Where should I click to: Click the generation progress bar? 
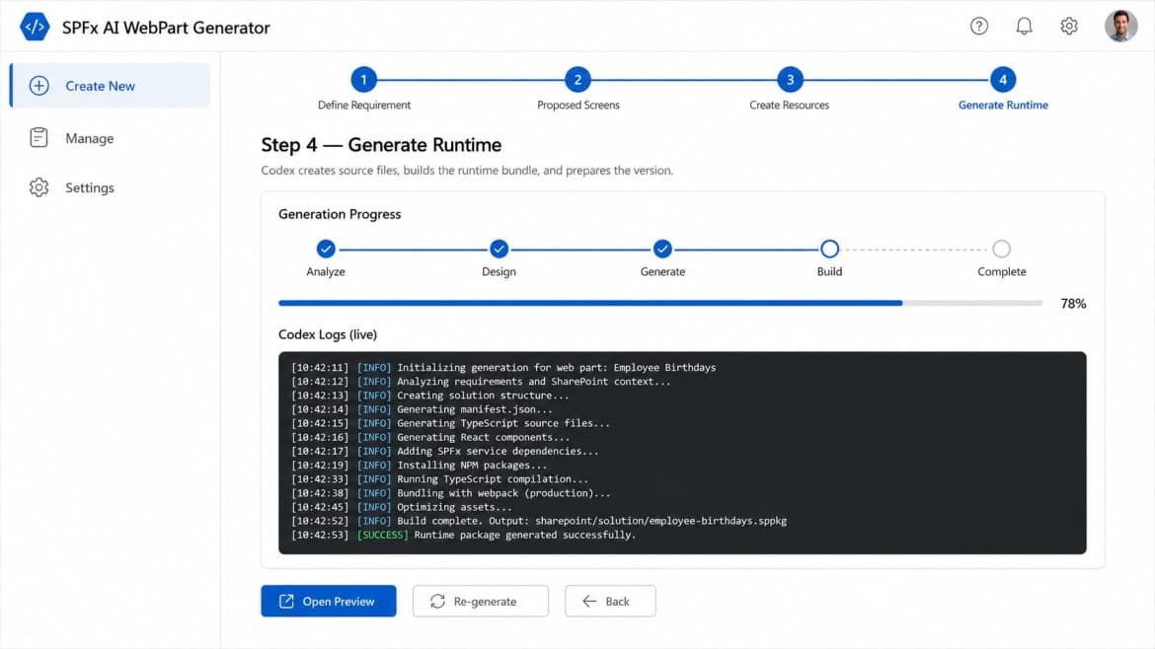pos(660,303)
